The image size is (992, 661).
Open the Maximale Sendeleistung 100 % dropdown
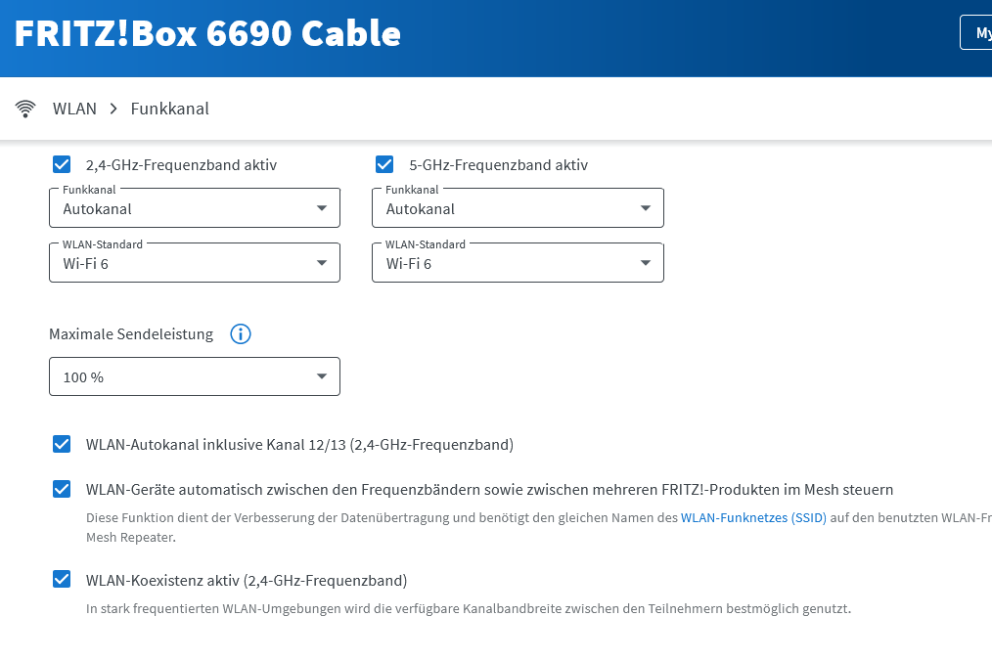click(x=195, y=377)
